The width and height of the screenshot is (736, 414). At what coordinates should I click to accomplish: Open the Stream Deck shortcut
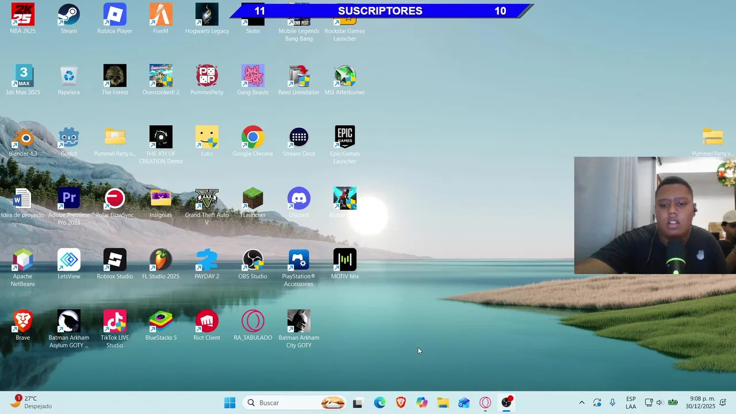pyautogui.click(x=299, y=137)
